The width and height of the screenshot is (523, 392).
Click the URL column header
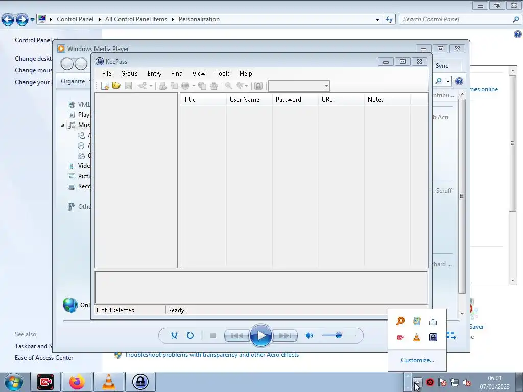341,100
